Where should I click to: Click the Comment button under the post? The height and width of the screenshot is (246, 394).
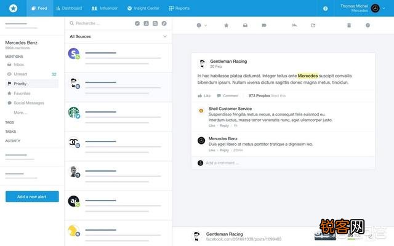point(228,96)
